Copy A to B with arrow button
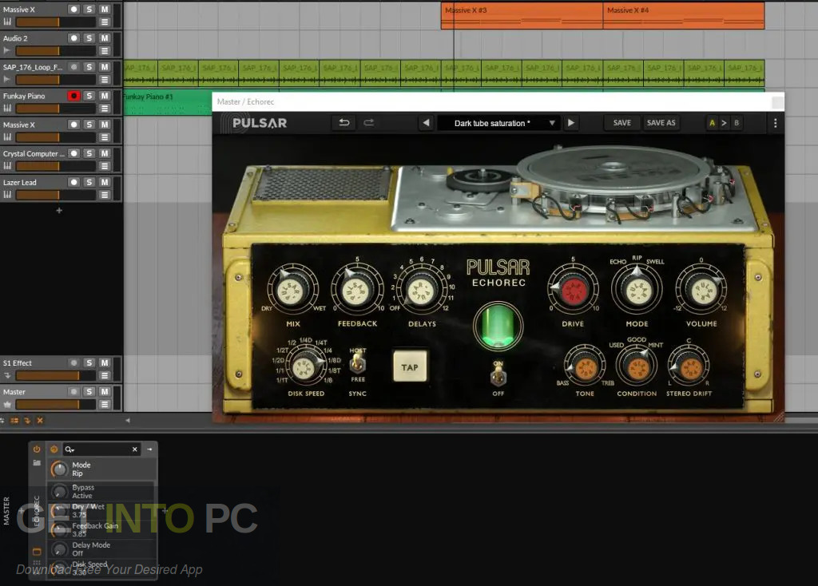Image resolution: width=818 pixels, height=586 pixels. [724, 123]
